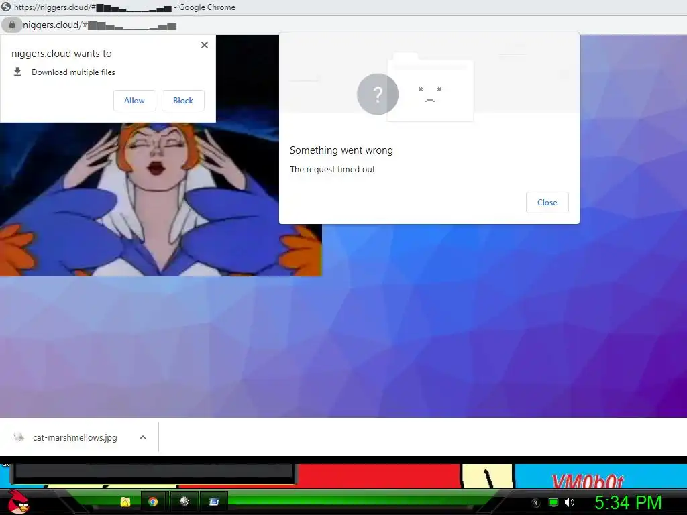Click the download arrow icon in prompt

point(17,72)
